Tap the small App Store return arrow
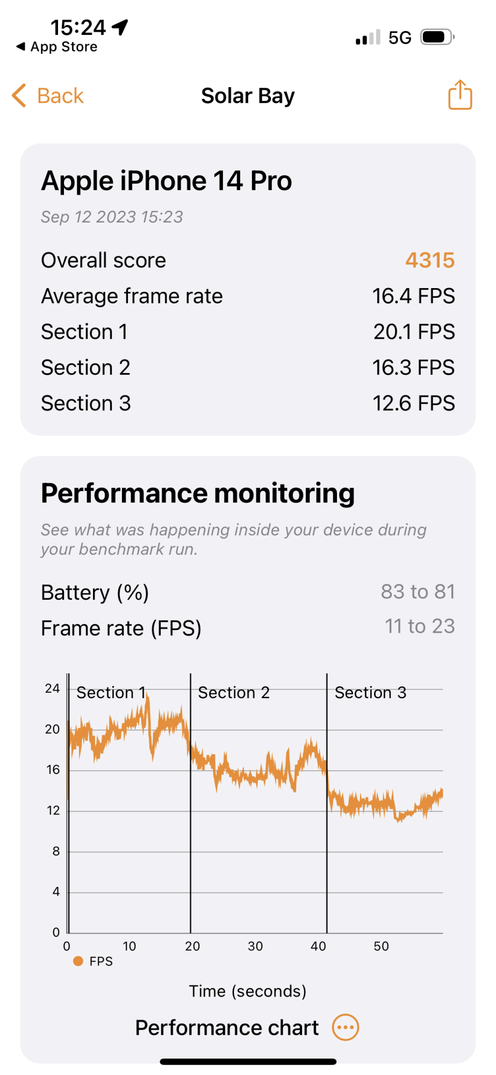 click(x=21, y=47)
